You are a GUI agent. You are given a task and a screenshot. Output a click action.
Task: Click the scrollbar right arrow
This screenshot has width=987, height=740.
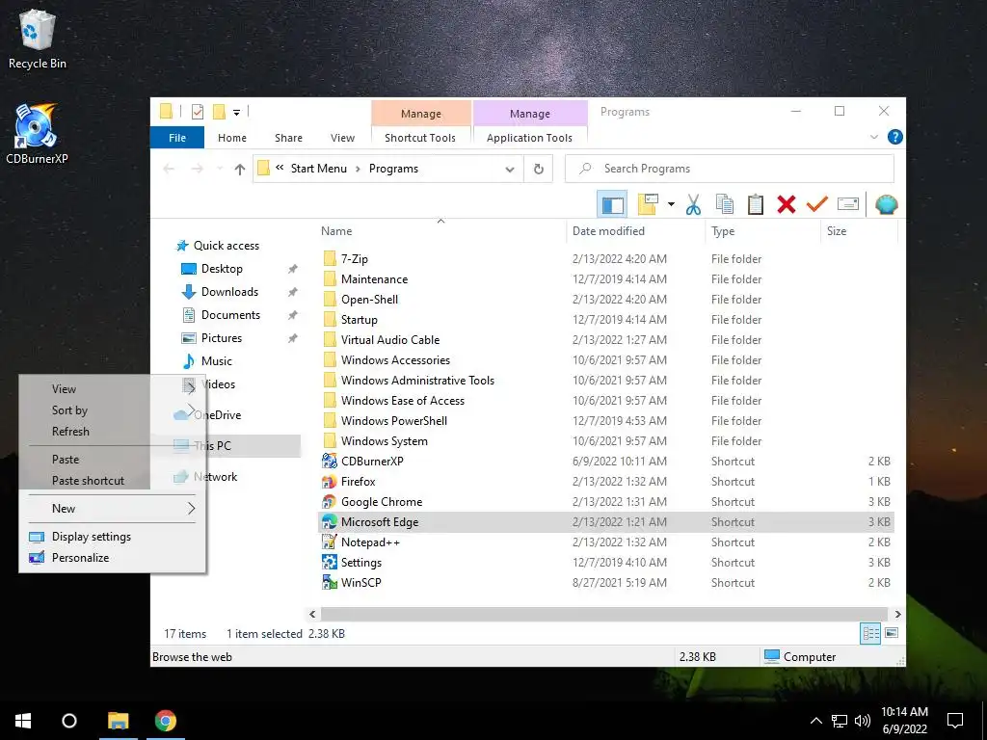point(897,614)
